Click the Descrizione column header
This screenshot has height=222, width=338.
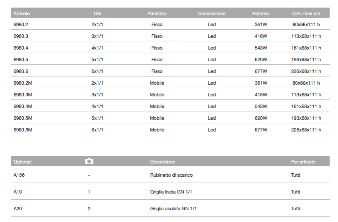click(162, 162)
